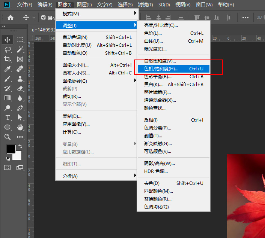Expand the 图像旋转(G) submenu
This screenshot has width=265, height=238.
tap(96, 81)
